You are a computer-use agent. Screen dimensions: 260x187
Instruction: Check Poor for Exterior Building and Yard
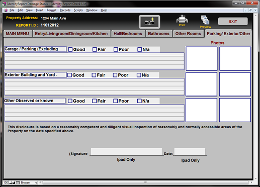pyautogui.click(x=115, y=75)
